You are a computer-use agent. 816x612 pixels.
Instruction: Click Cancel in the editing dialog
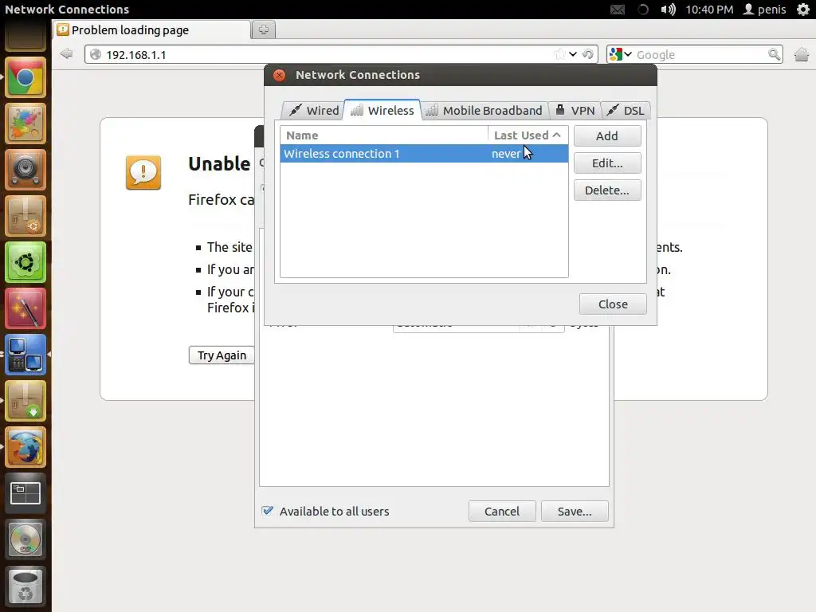tap(502, 511)
